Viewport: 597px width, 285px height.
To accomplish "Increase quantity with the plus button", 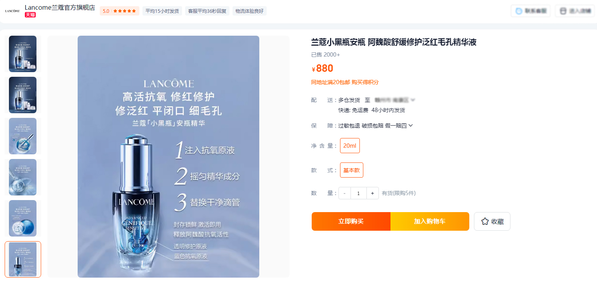I will pos(373,193).
